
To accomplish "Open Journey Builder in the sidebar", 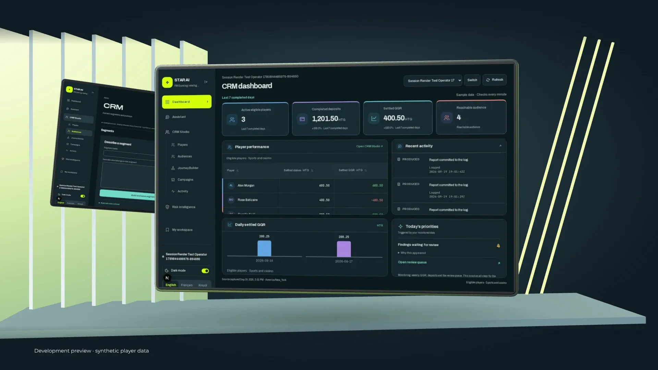I will [188, 168].
